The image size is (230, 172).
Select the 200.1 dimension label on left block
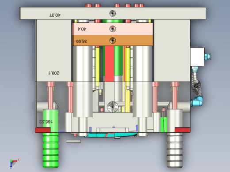point(54,73)
